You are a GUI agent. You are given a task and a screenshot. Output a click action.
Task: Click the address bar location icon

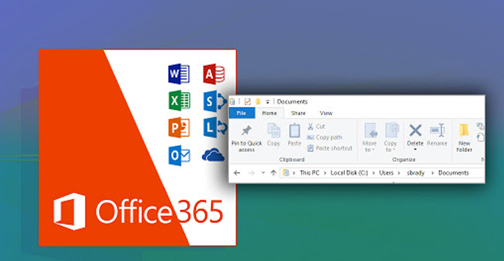285,173
